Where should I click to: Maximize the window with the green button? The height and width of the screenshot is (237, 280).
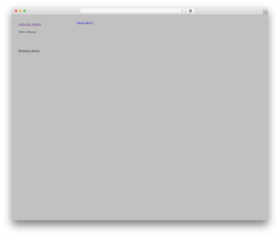(x=25, y=11)
